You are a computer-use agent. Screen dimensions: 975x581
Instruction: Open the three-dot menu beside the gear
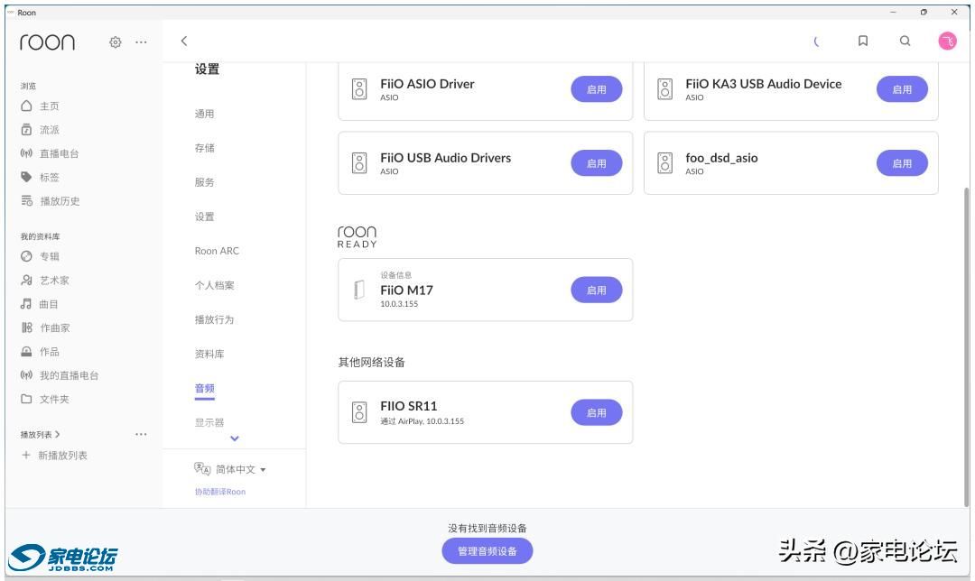(x=141, y=42)
